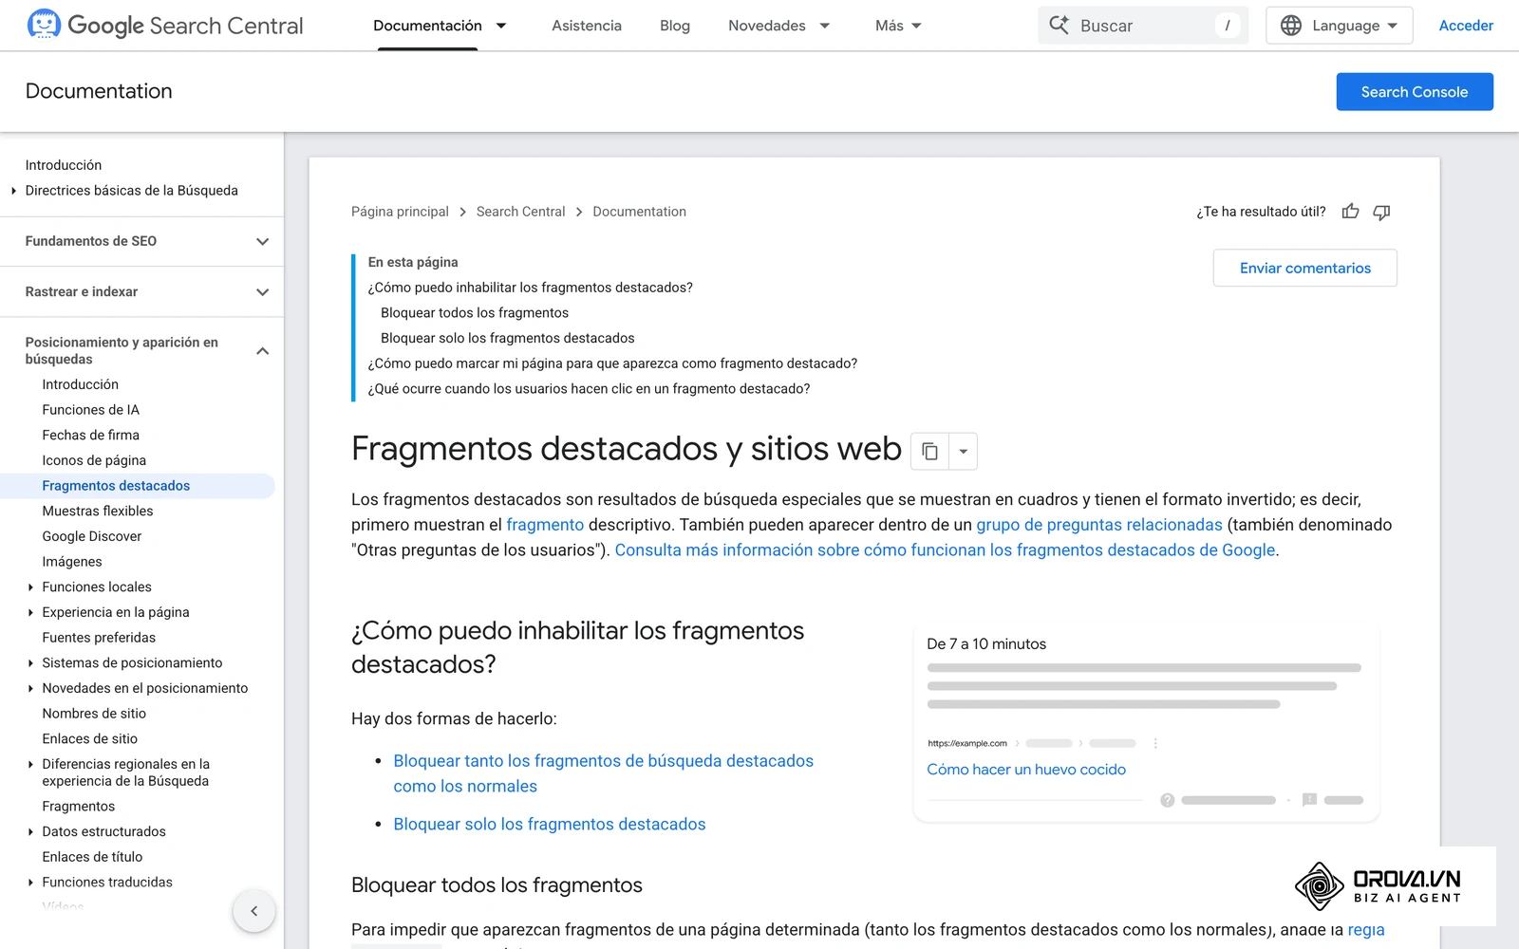The image size is (1519, 949).
Task: Click the Bloquear solo los fragmentos destacados bullet link
Action: click(x=550, y=824)
